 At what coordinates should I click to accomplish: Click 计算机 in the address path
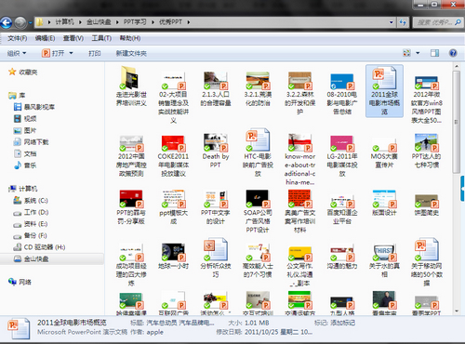click(x=64, y=22)
